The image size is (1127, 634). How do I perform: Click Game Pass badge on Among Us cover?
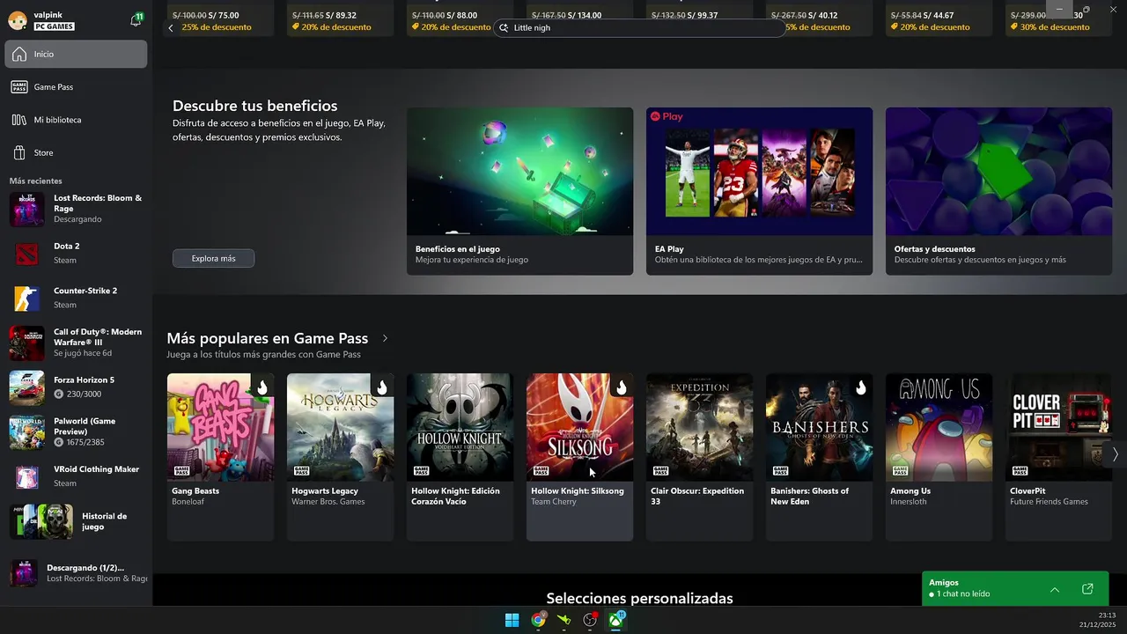tap(900, 470)
